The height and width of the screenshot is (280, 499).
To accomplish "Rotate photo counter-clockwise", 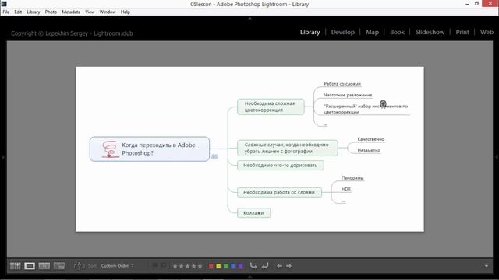I will tap(253, 266).
